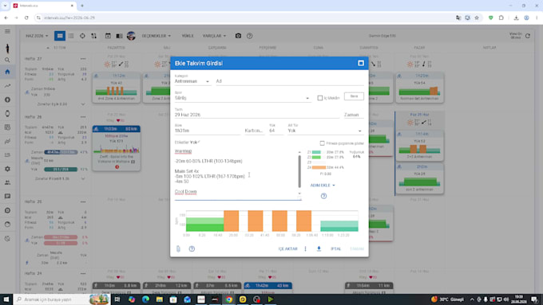Maximize the Ekle Takvim Girdisi dialog
543x305 pixels.
click(x=361, y=63)
